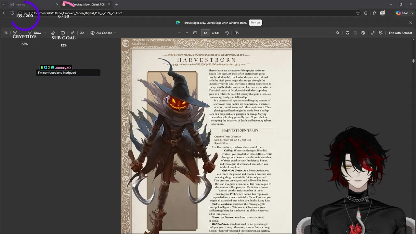Image resolution: width=416 pixels, height=234 pixels.
Task: Click Turn on for Edge startup boost
Action: (x=255, y=22)
